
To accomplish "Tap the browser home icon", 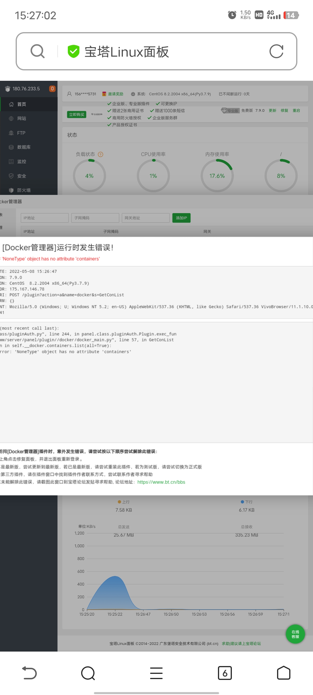I will click(x=284, y=673).
